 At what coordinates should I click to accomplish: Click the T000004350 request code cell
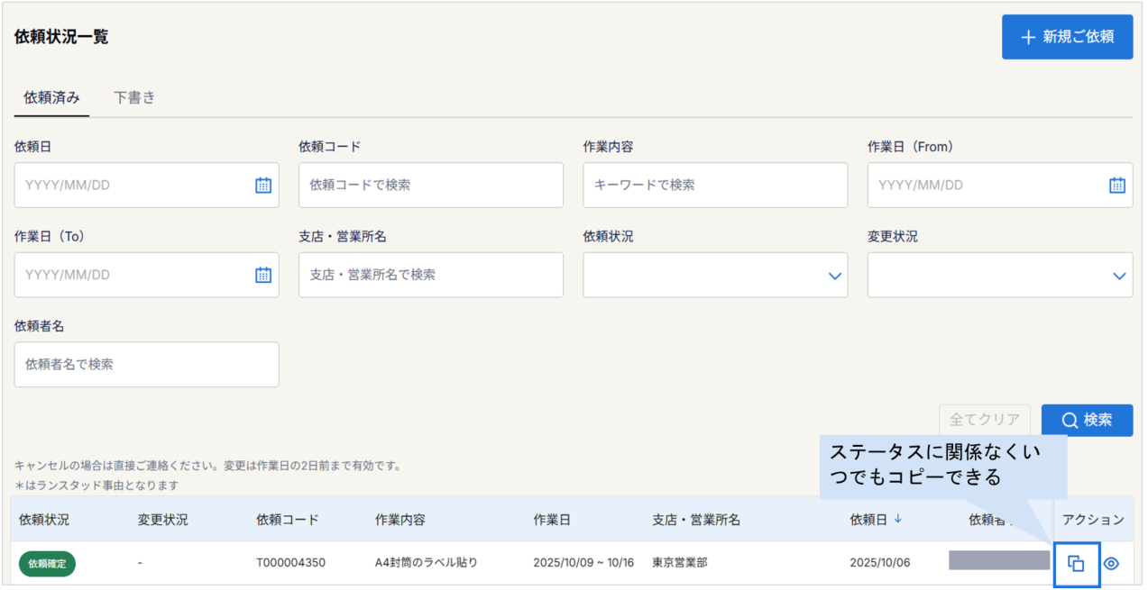coord(290,563)
